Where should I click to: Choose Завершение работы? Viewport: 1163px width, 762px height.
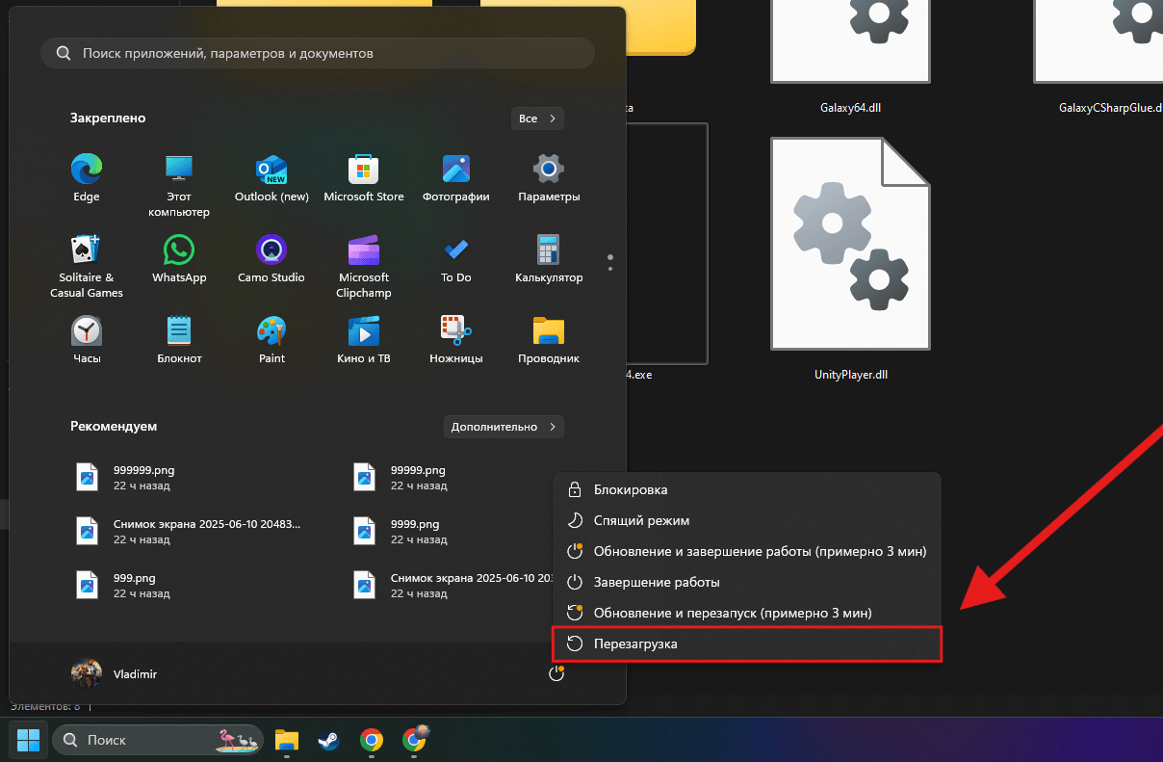(x=747, y=582)
